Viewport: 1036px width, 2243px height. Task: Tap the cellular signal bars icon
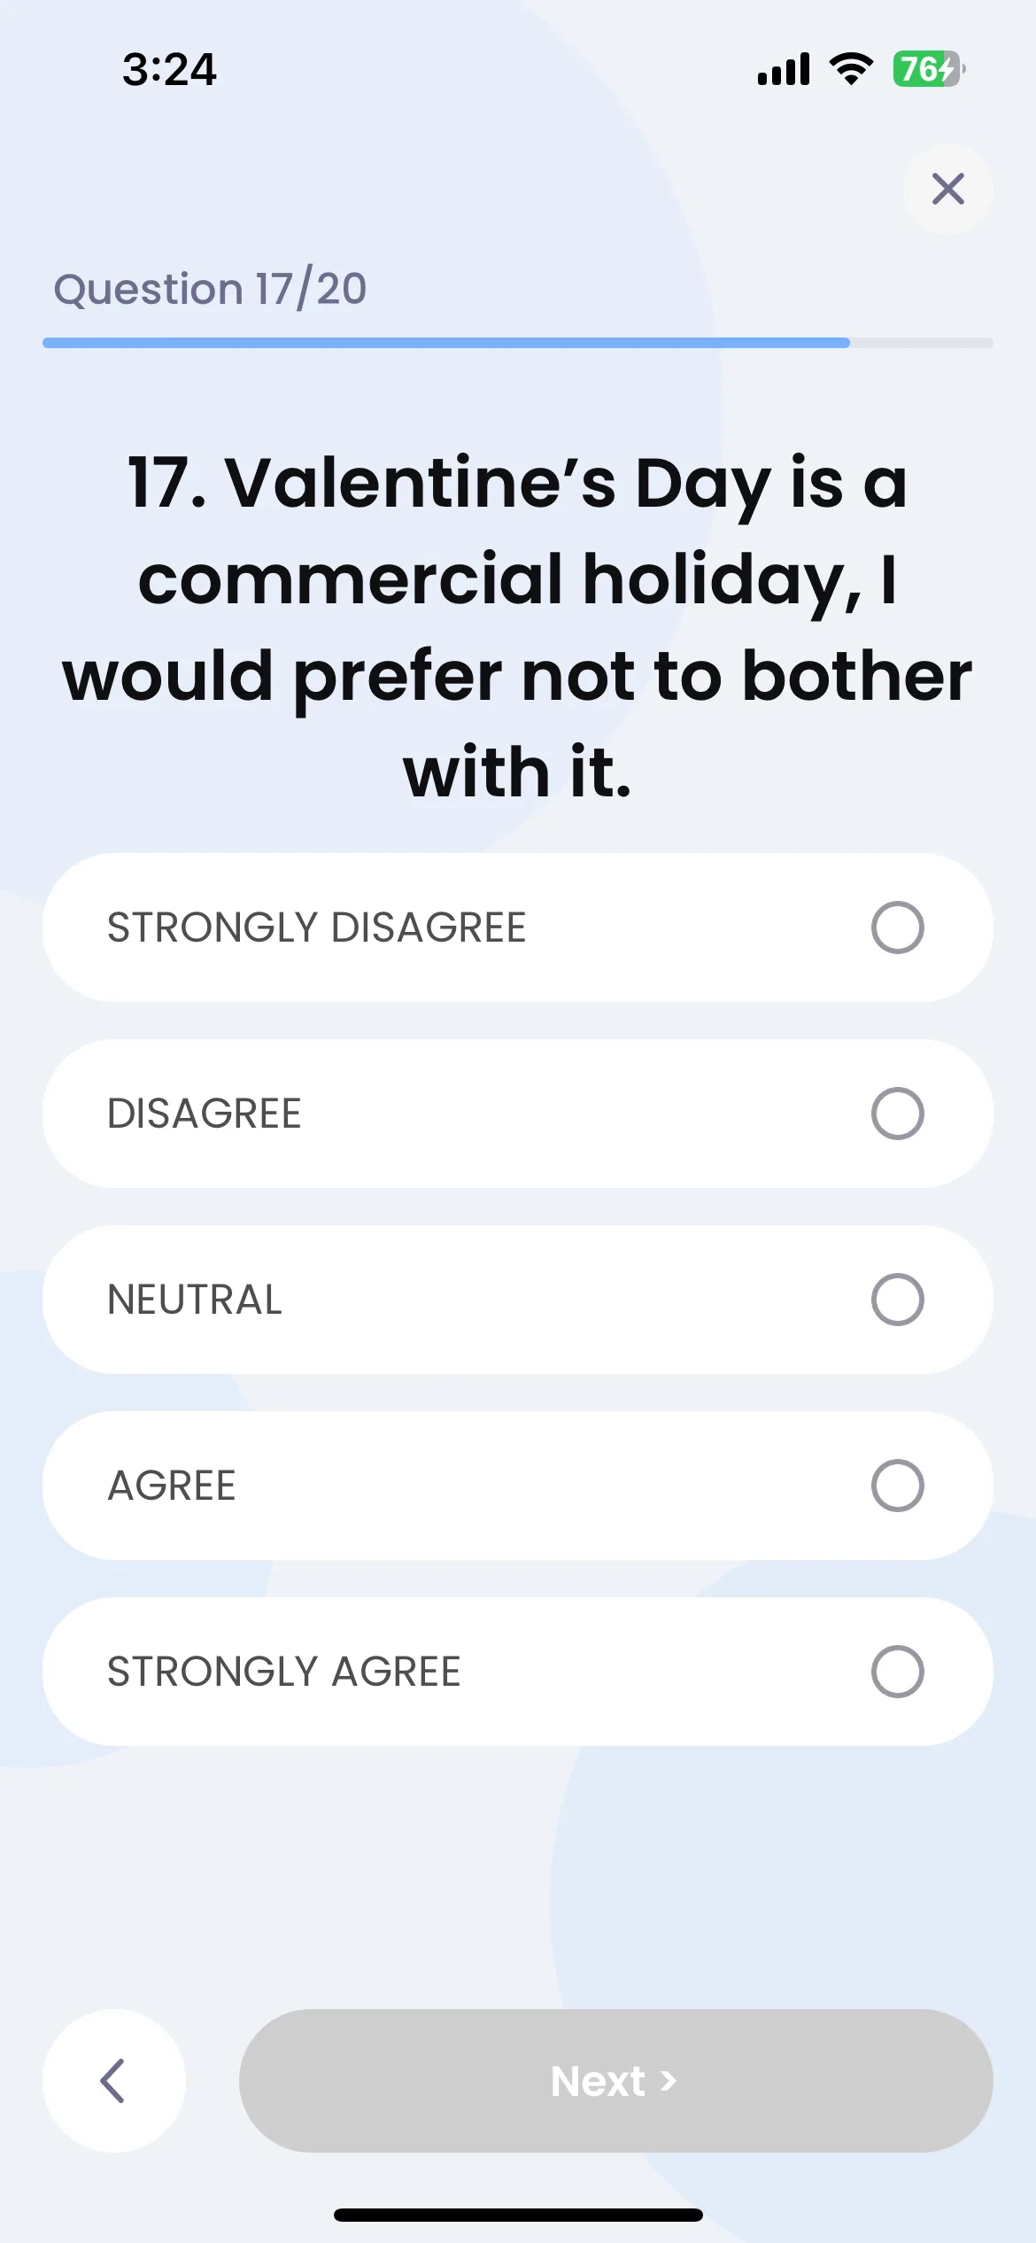pyautogui.click(x=784, y=69)
